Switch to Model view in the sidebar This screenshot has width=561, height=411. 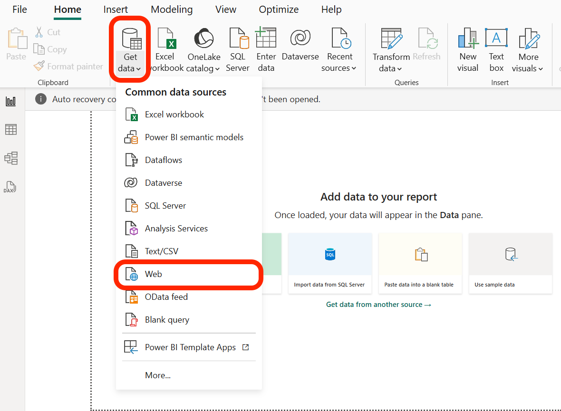click(x=11, y=158)
